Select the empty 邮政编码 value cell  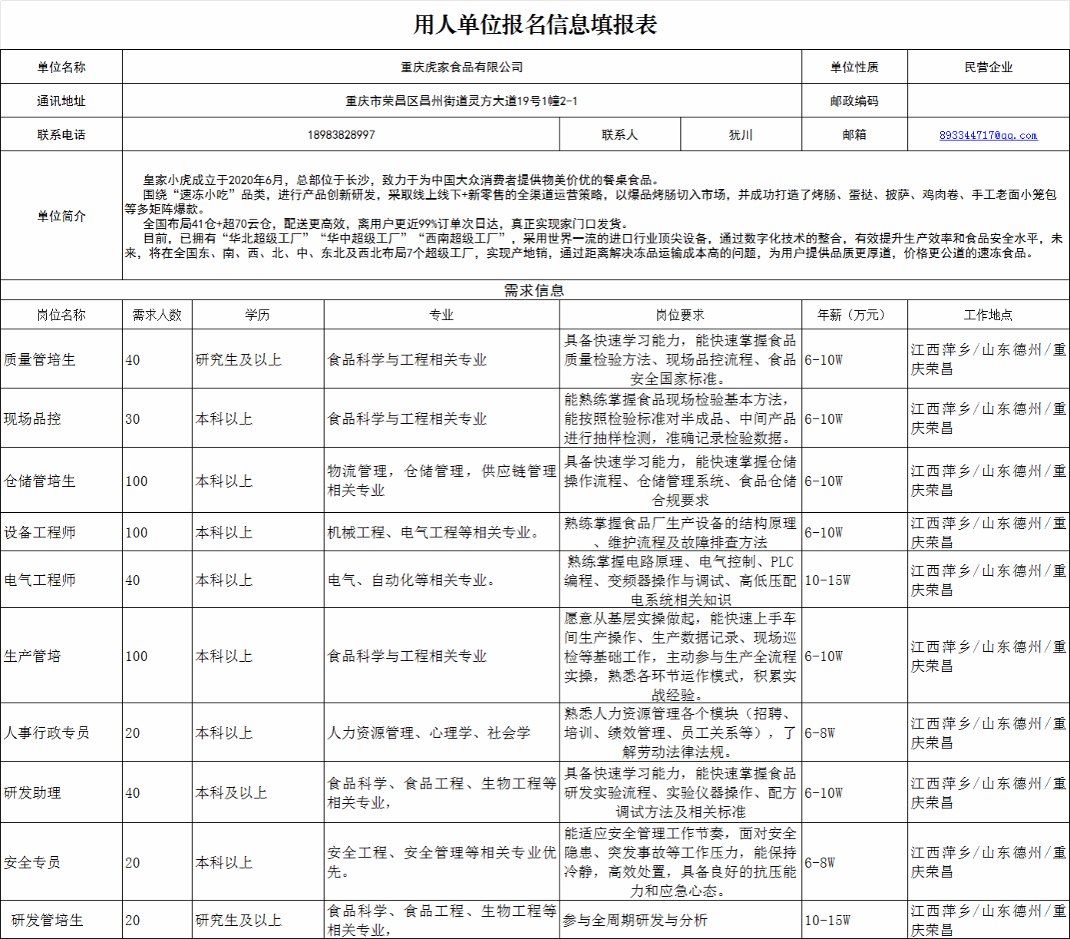tap(988, 101)
